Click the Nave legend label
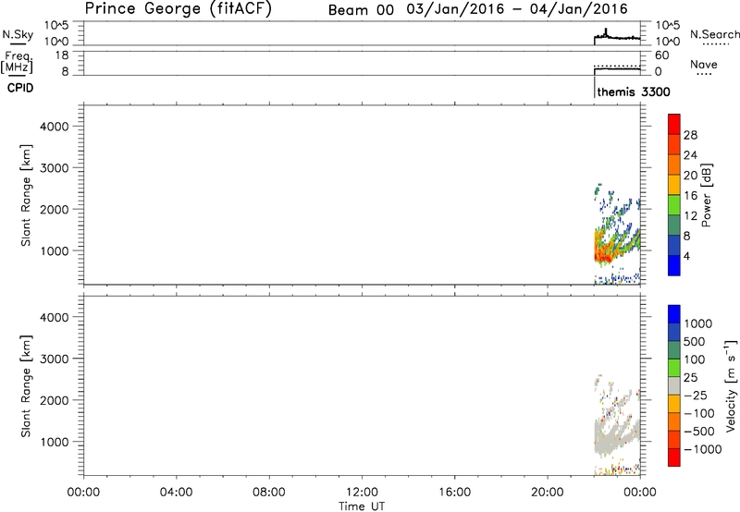Image resolution: width=740 pixels, height=512 pixels. (x=703, y=65)
